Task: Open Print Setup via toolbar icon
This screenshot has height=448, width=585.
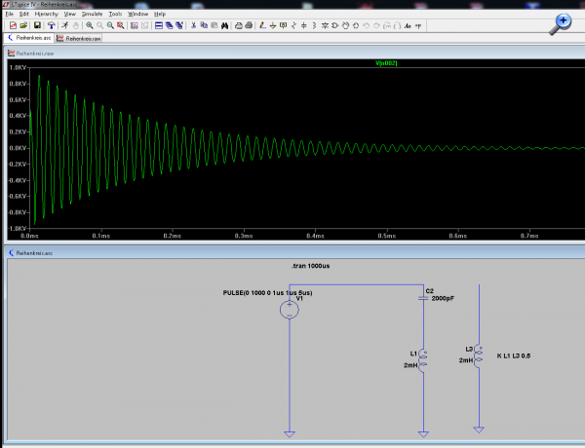Action: click(239, 25)
